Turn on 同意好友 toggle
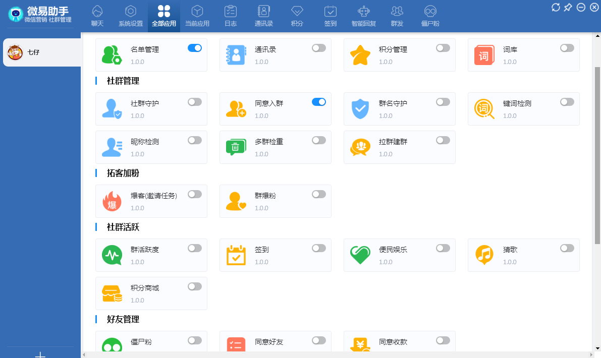Image resolution: width=601 pixels, height=358 pixels. 319,340
